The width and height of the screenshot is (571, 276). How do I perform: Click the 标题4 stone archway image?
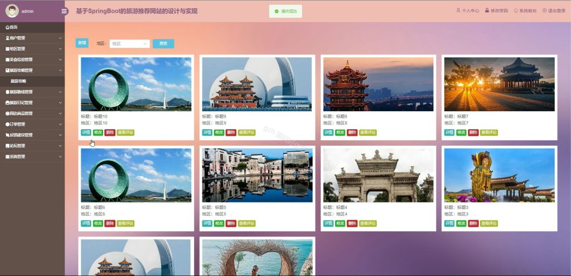coord(379,175)
